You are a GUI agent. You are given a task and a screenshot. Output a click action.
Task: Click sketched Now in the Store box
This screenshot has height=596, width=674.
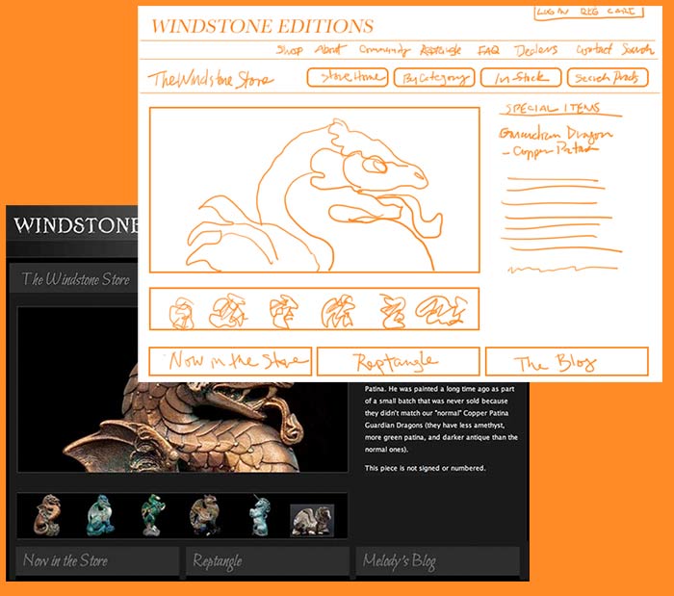tap(230, 361)
